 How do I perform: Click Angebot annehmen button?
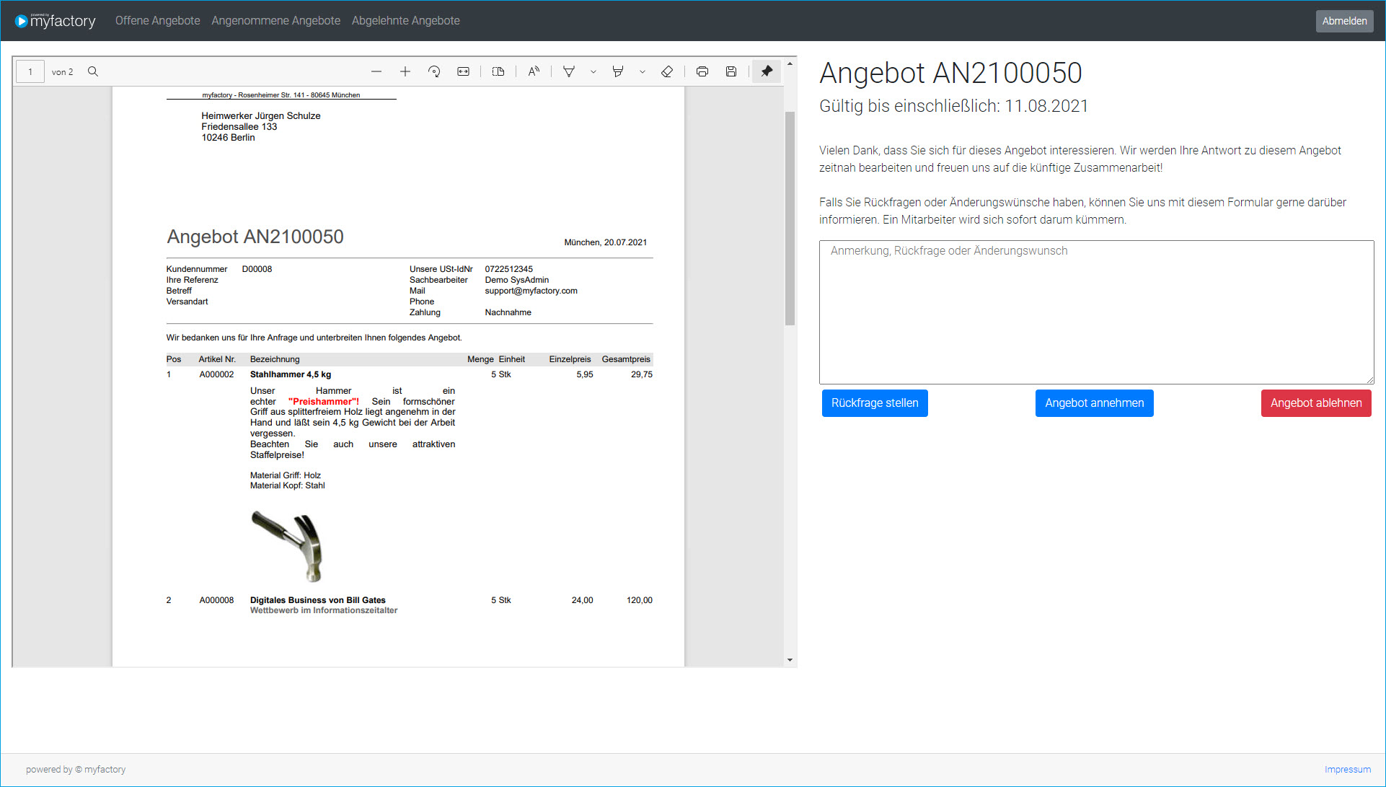[x=1094, y=403]
